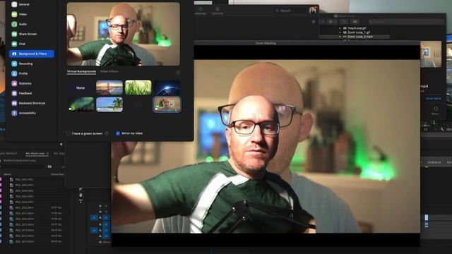The height and width of the screenshot is (254, 452).
Task: Select the Hand tool in Premiere toolbar
Action: pyautogui.click(x=81, y=195)
